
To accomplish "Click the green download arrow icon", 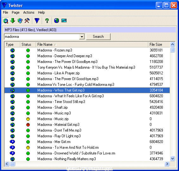I will [x=13, y=21].
